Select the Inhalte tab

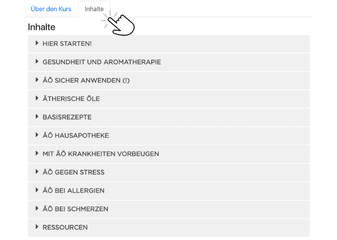point(94,9)
